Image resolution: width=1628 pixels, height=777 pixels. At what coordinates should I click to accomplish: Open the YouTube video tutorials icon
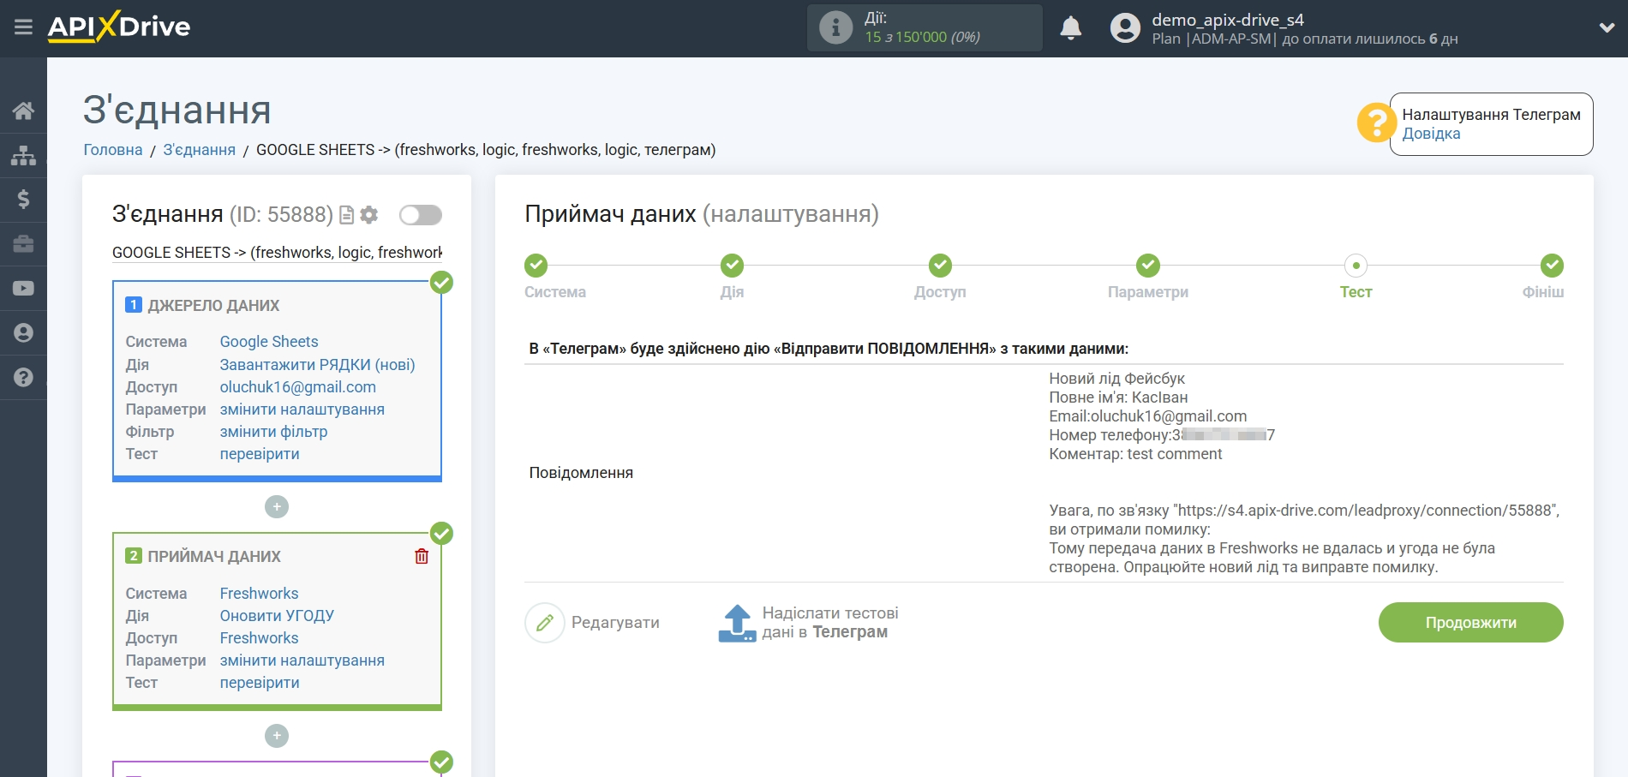point(23,289)
